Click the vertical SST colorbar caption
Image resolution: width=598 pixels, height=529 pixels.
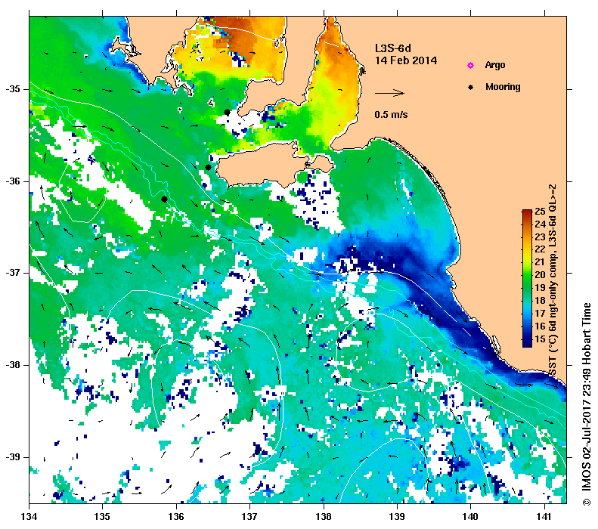pos(553,280)
